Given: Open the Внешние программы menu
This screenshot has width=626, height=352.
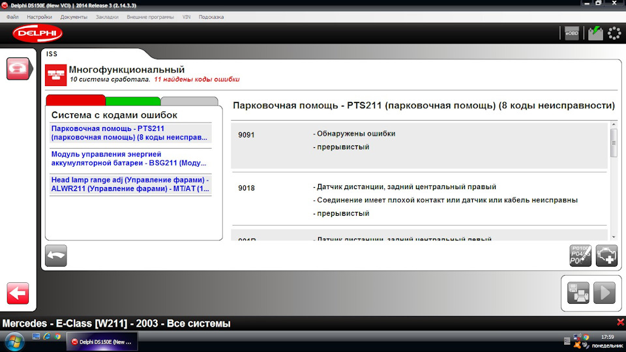Looking at the screenshot, I should pyautogui.click(x=150, y=17).
